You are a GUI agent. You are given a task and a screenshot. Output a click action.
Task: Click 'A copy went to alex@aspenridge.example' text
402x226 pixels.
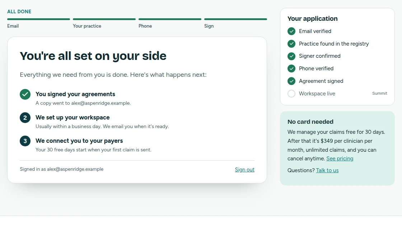[83, 103]
